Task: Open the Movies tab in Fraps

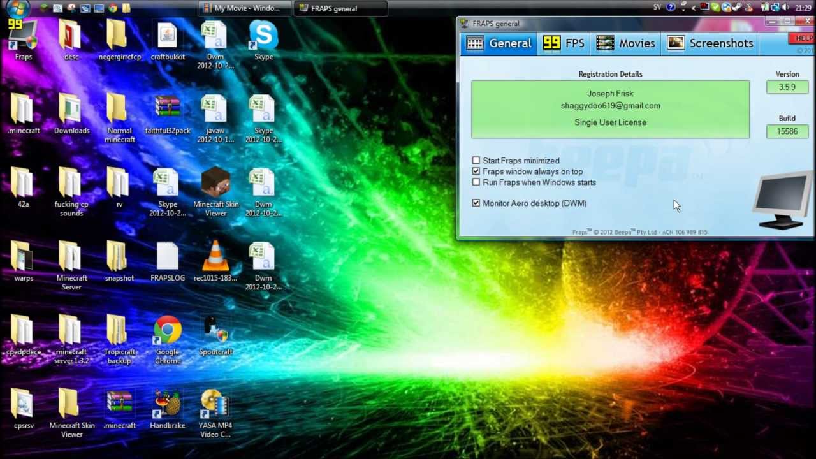Action: (x=625, y=43)
